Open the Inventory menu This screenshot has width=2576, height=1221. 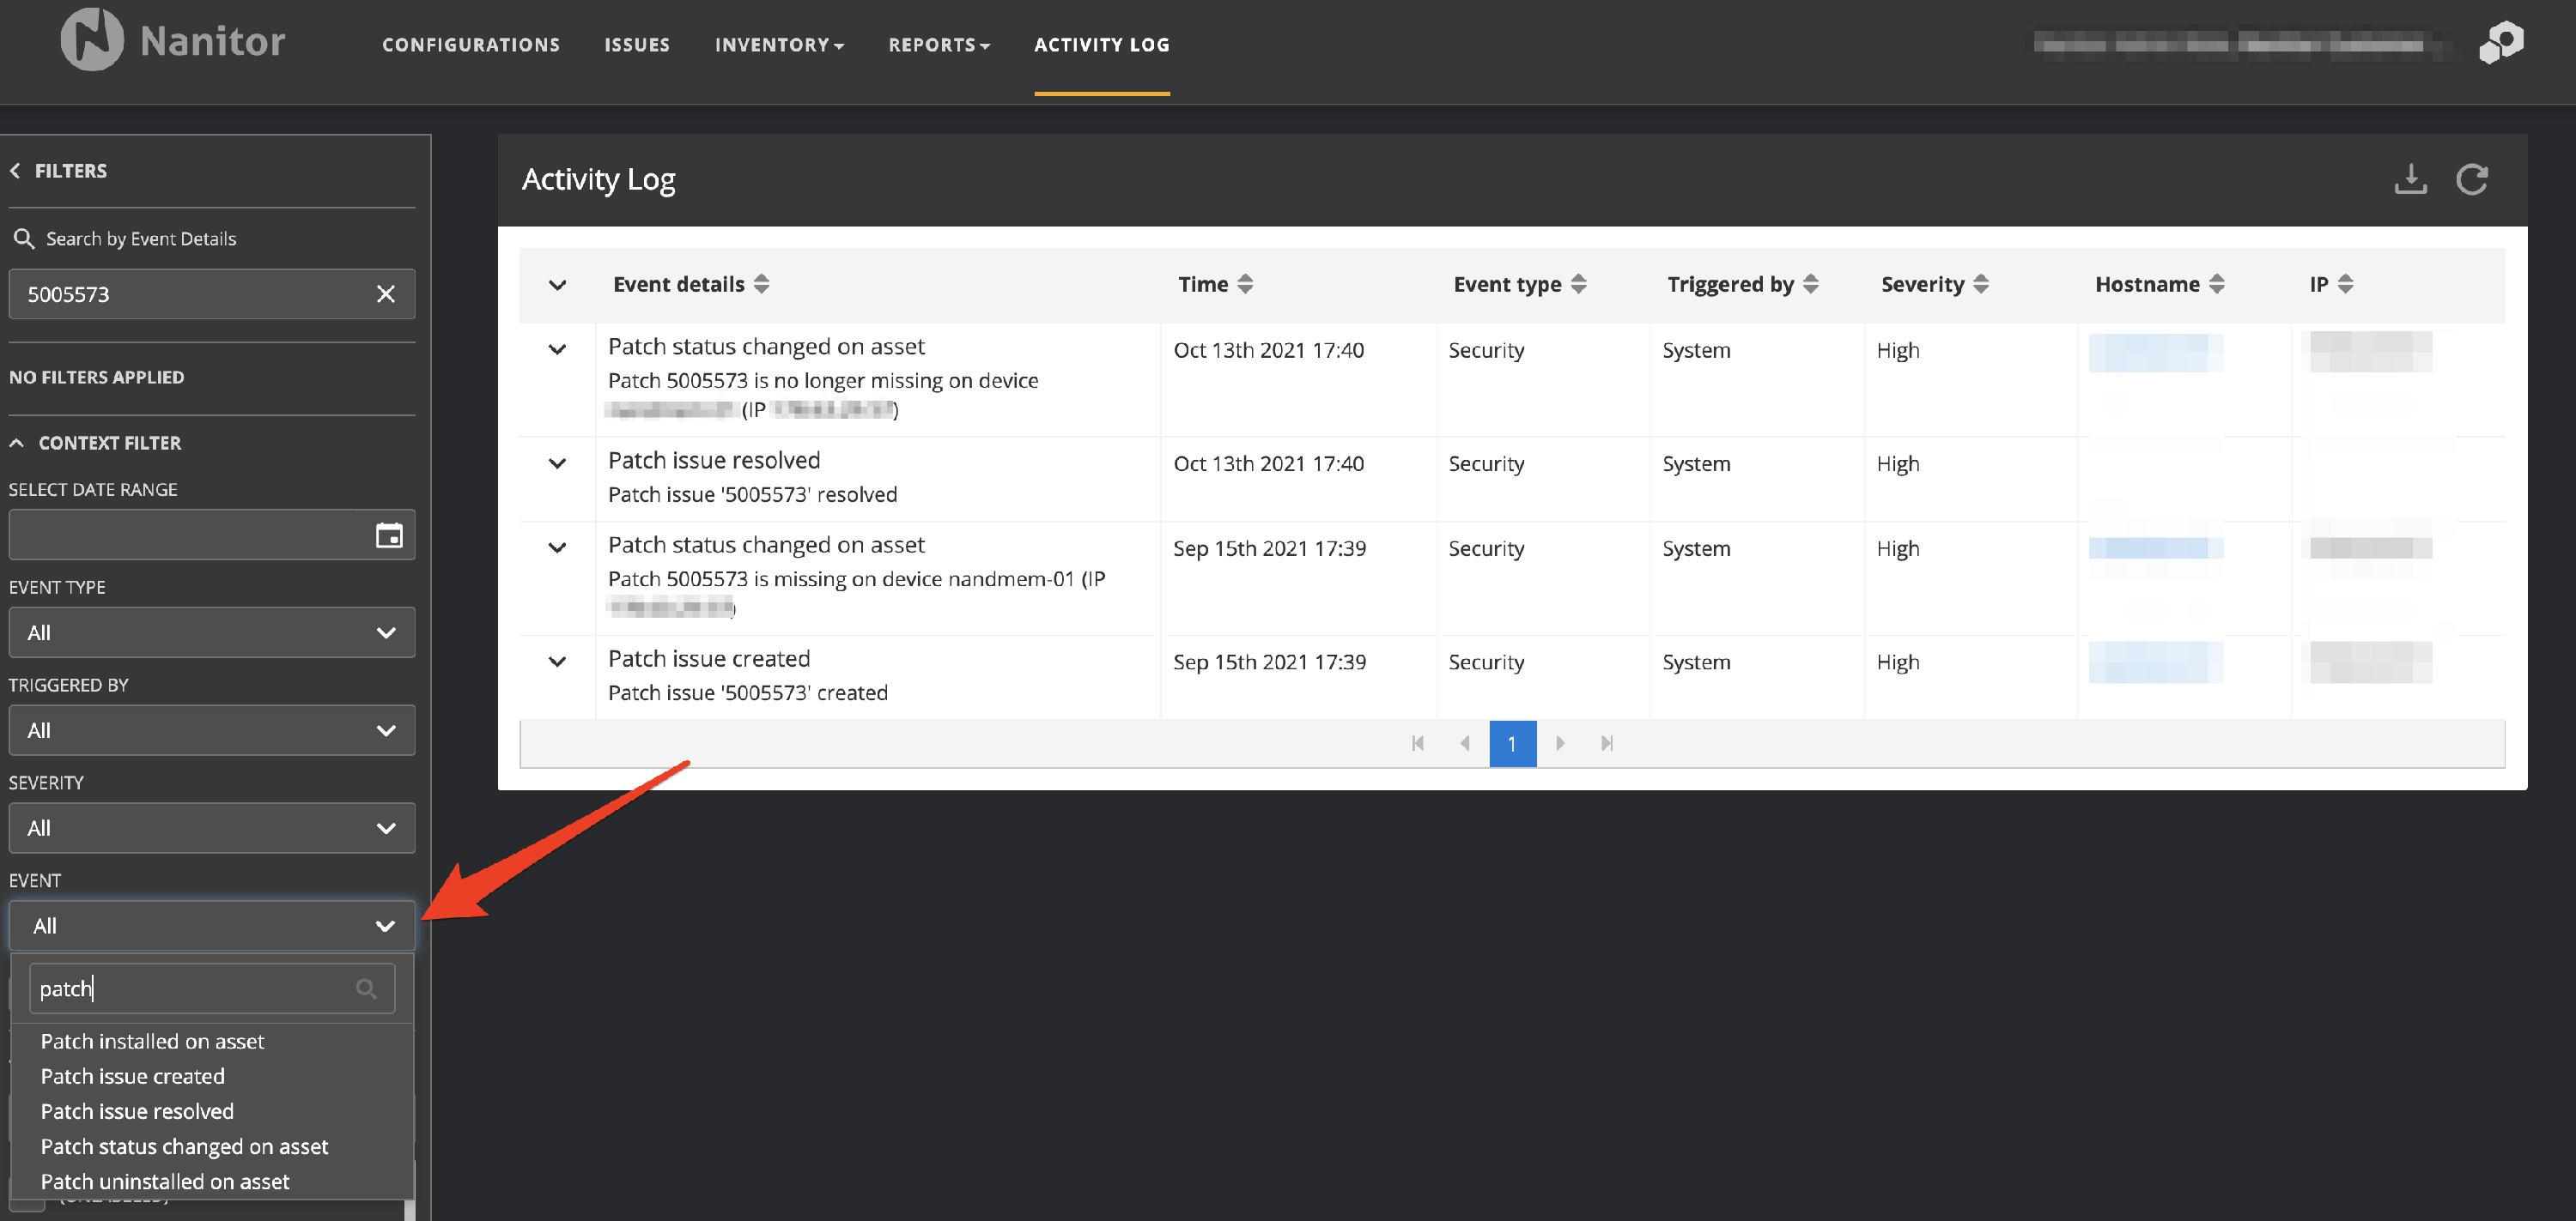click(x=778, y=45)
